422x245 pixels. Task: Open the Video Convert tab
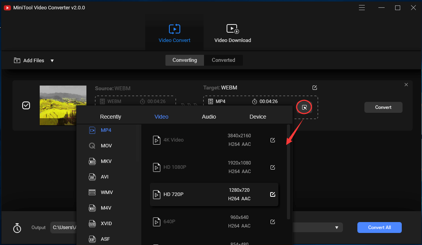tap(174, 33)
